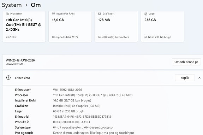Click the breadcrumb chevron separator
Image resolution: width=203 pixels, height=135 pixels.
click(26, 5)
